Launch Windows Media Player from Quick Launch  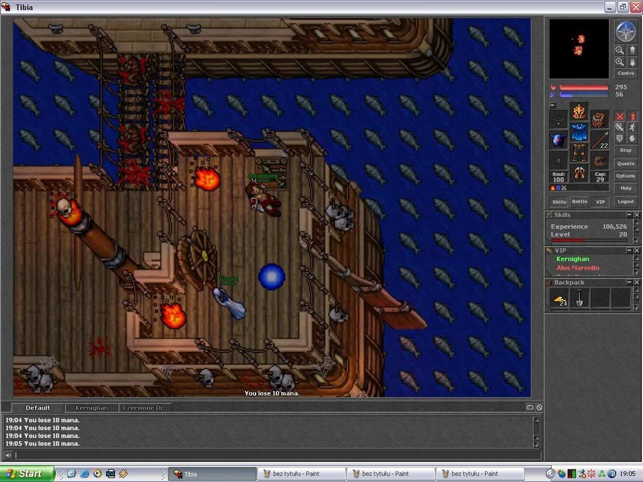(97, 474)
